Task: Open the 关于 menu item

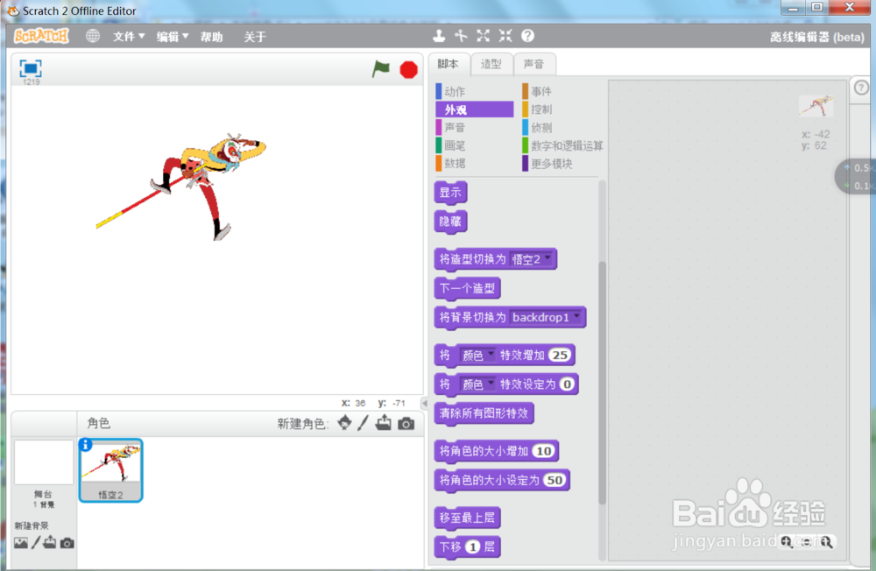Action: click(255, 37)
